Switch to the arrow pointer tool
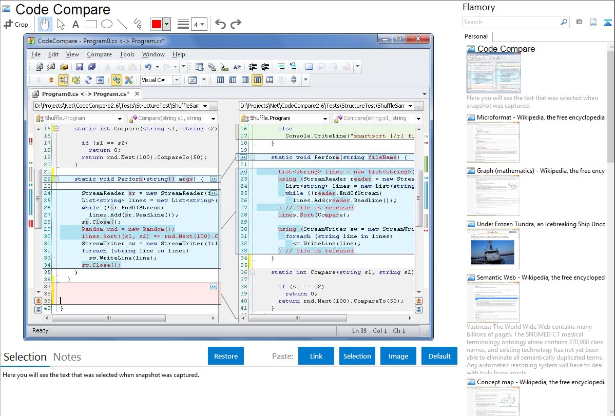 pyautogui.click(x=61, y=24)
